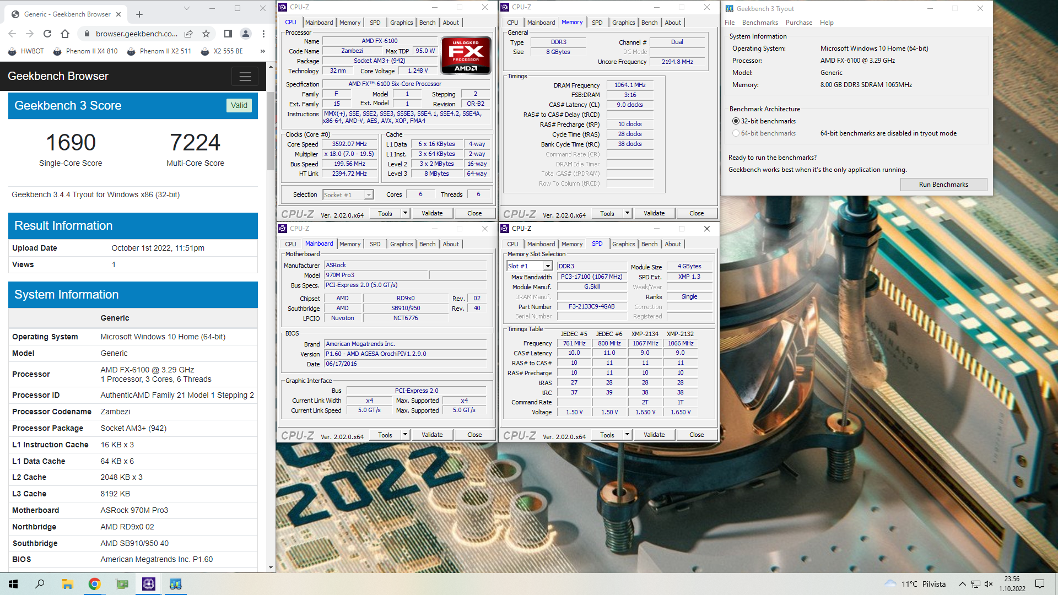Open the Phenom II X2 511 bookmark

click(159, 51)
